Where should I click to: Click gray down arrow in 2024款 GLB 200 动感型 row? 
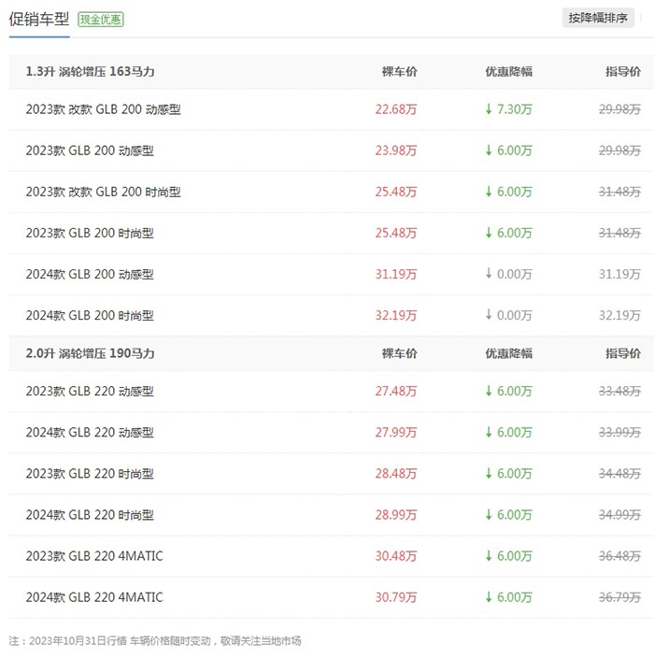coord(489,274)
